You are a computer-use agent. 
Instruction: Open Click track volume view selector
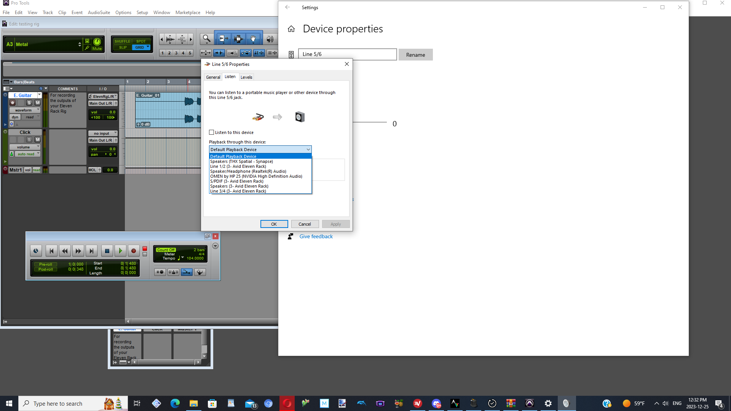point(25,147)
